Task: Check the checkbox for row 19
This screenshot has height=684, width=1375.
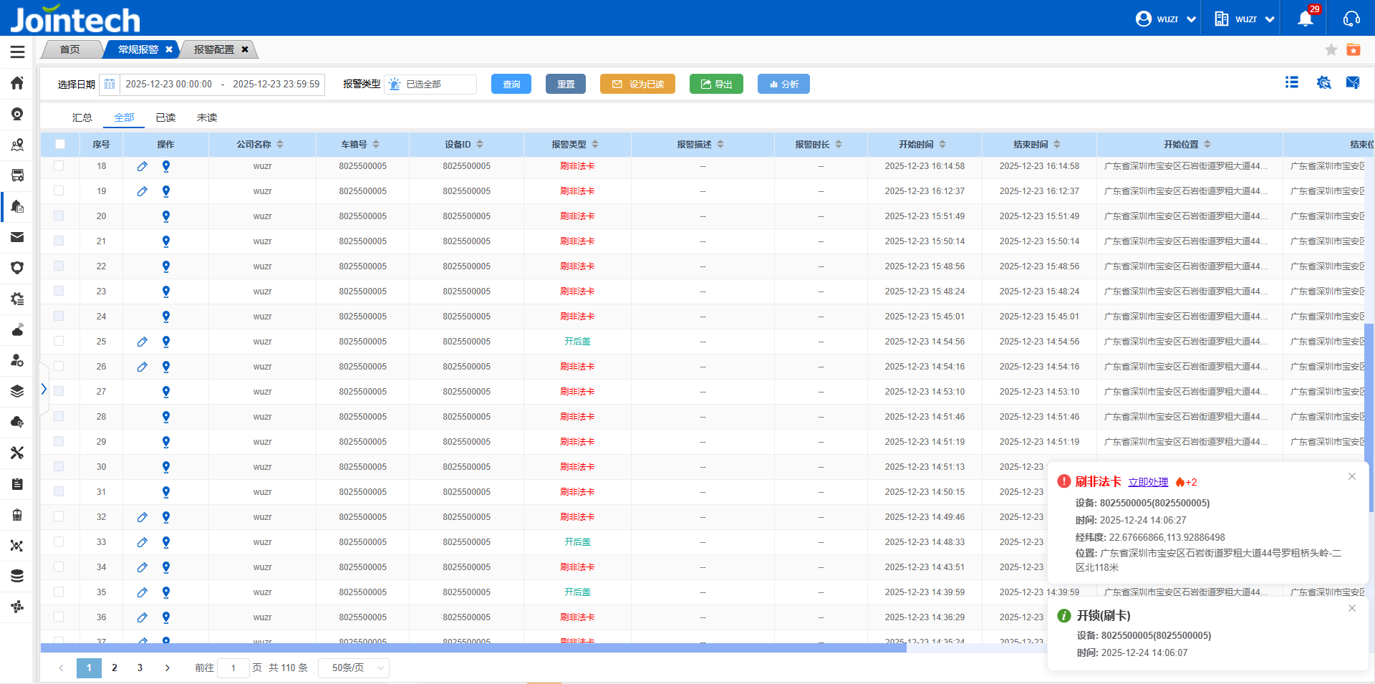Action: click(x=59, y=191)
